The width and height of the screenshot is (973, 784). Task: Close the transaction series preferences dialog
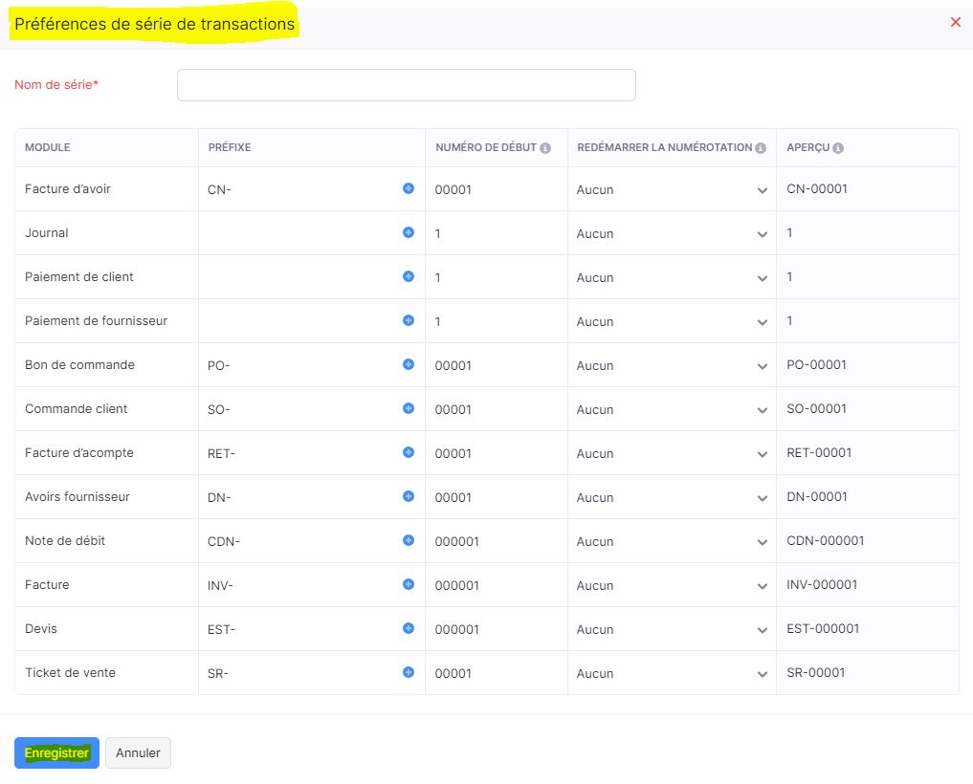click(956, 22)
